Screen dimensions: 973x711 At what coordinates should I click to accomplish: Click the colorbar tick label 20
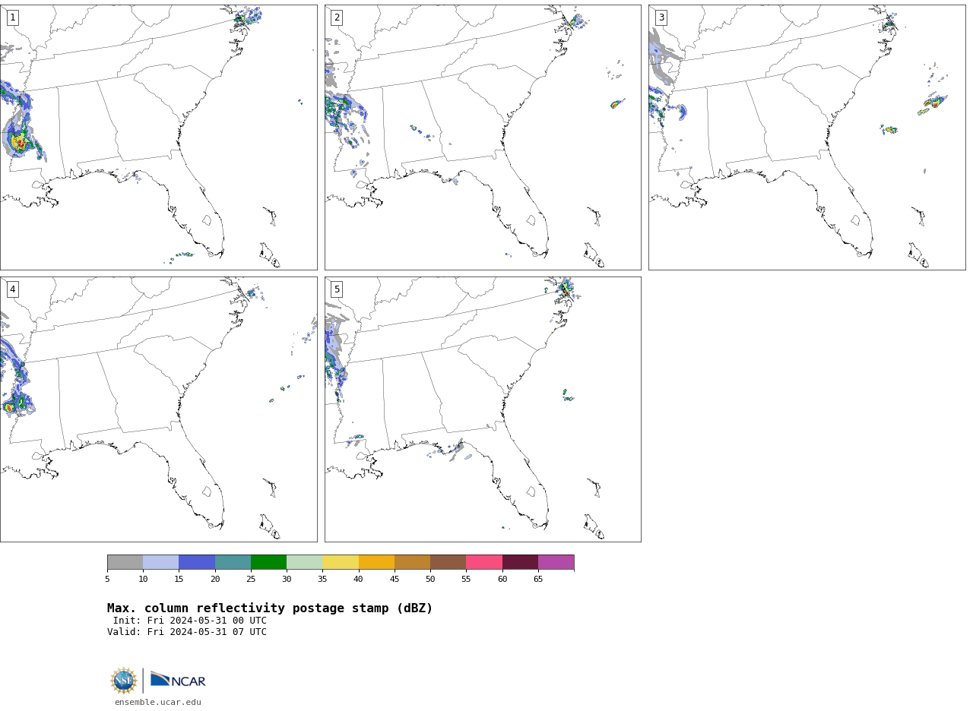pos(215,580)
